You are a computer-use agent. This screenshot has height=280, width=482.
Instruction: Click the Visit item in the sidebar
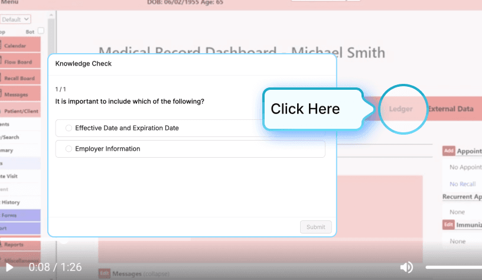[x=20, y=176]
